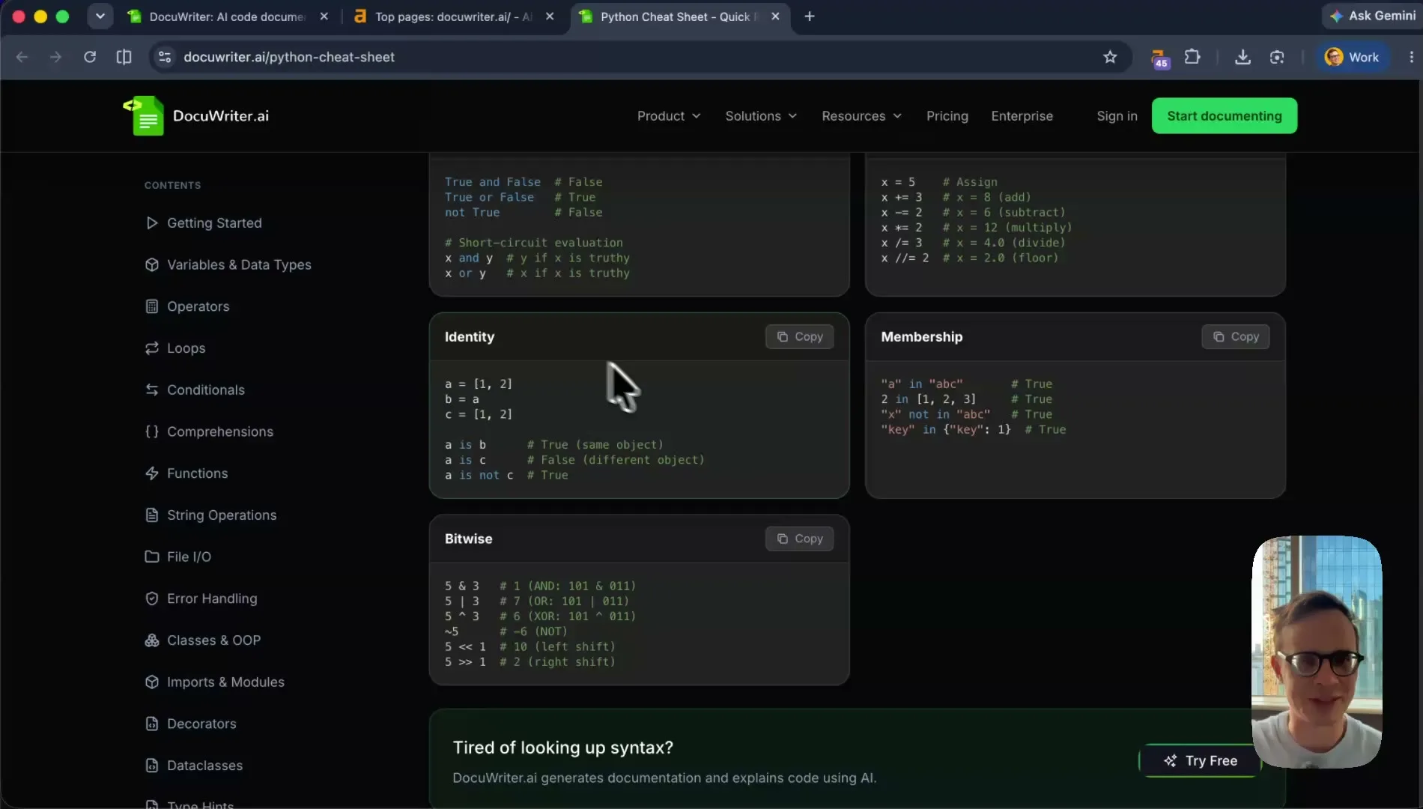
Task: Open the Enterprise page
Action: pos(1022,116)
